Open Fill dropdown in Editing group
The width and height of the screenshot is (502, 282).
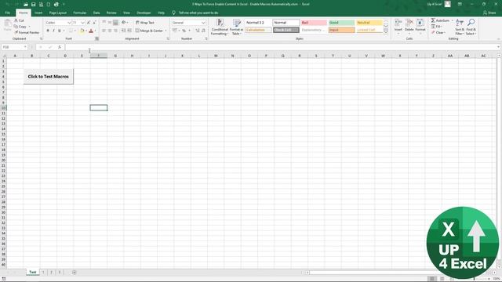437,27
